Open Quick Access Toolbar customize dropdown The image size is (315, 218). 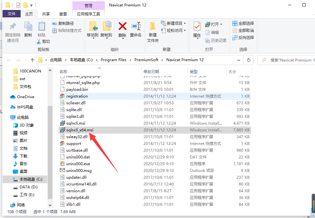point(31,5)
